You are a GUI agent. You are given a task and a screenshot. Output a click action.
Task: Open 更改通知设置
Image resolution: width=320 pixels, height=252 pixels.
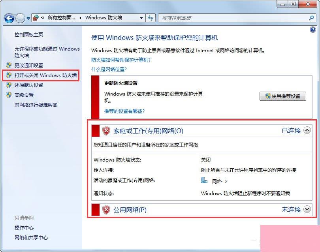coord(29,65)
